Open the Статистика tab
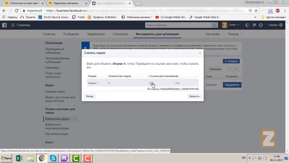This screenshot has height=163, width=289. point(120,34)
